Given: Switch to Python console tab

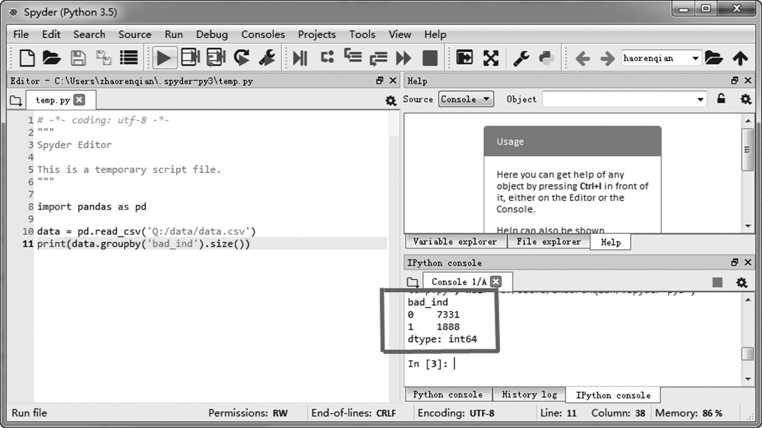Looking at the screenshot, I should 448,394.
